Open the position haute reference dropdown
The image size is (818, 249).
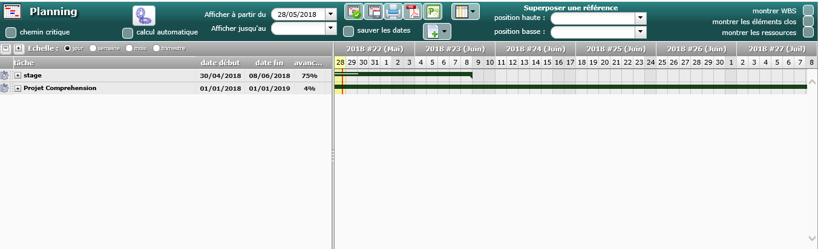[641, 18]
